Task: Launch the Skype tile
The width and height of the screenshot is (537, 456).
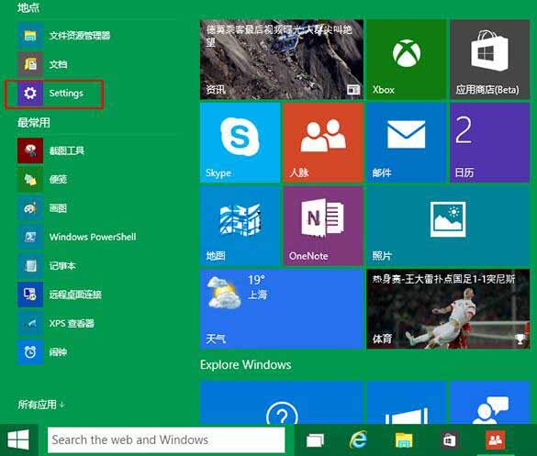Action: pos(241,142)
